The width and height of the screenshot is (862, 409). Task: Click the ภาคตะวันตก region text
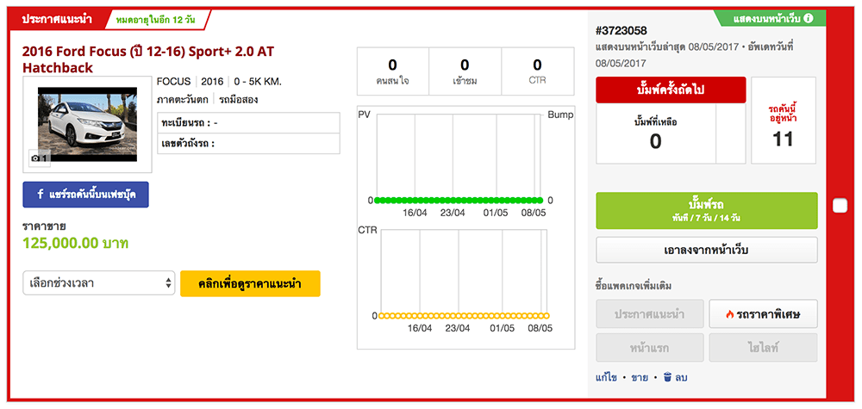tap(183, 100)
